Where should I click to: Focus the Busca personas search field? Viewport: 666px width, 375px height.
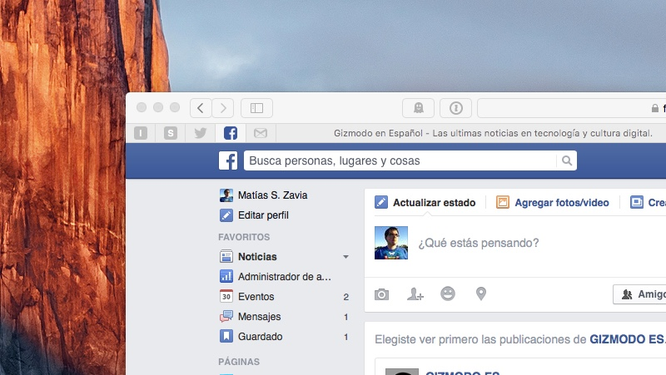pyautogui.click(x=400, y=160)
